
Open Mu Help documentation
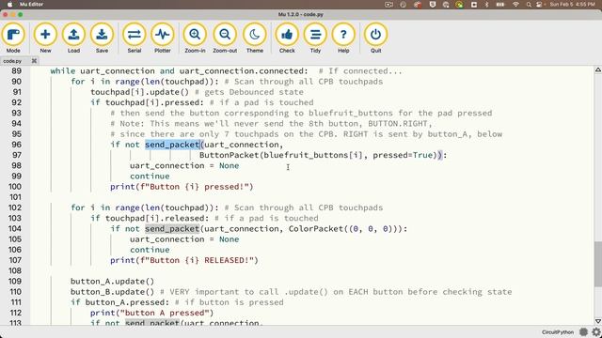pos(343,38)
